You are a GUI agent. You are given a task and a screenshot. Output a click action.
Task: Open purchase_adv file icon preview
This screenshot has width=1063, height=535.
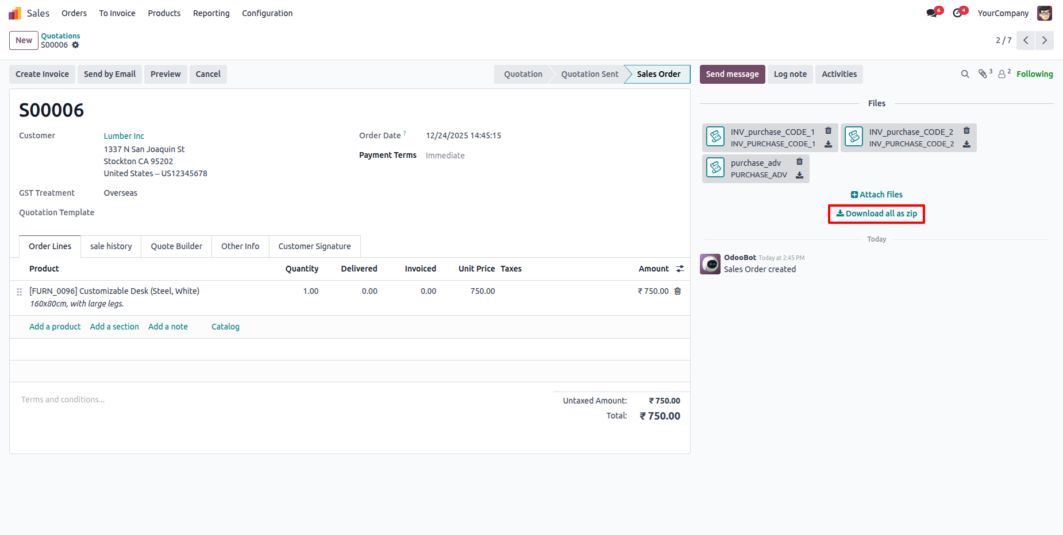point(715,168)
